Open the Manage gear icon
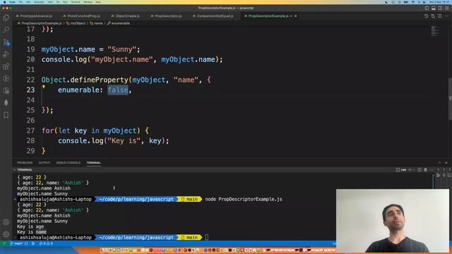The image size is (452, 254). pyautogui.click(x=6, y=234)
